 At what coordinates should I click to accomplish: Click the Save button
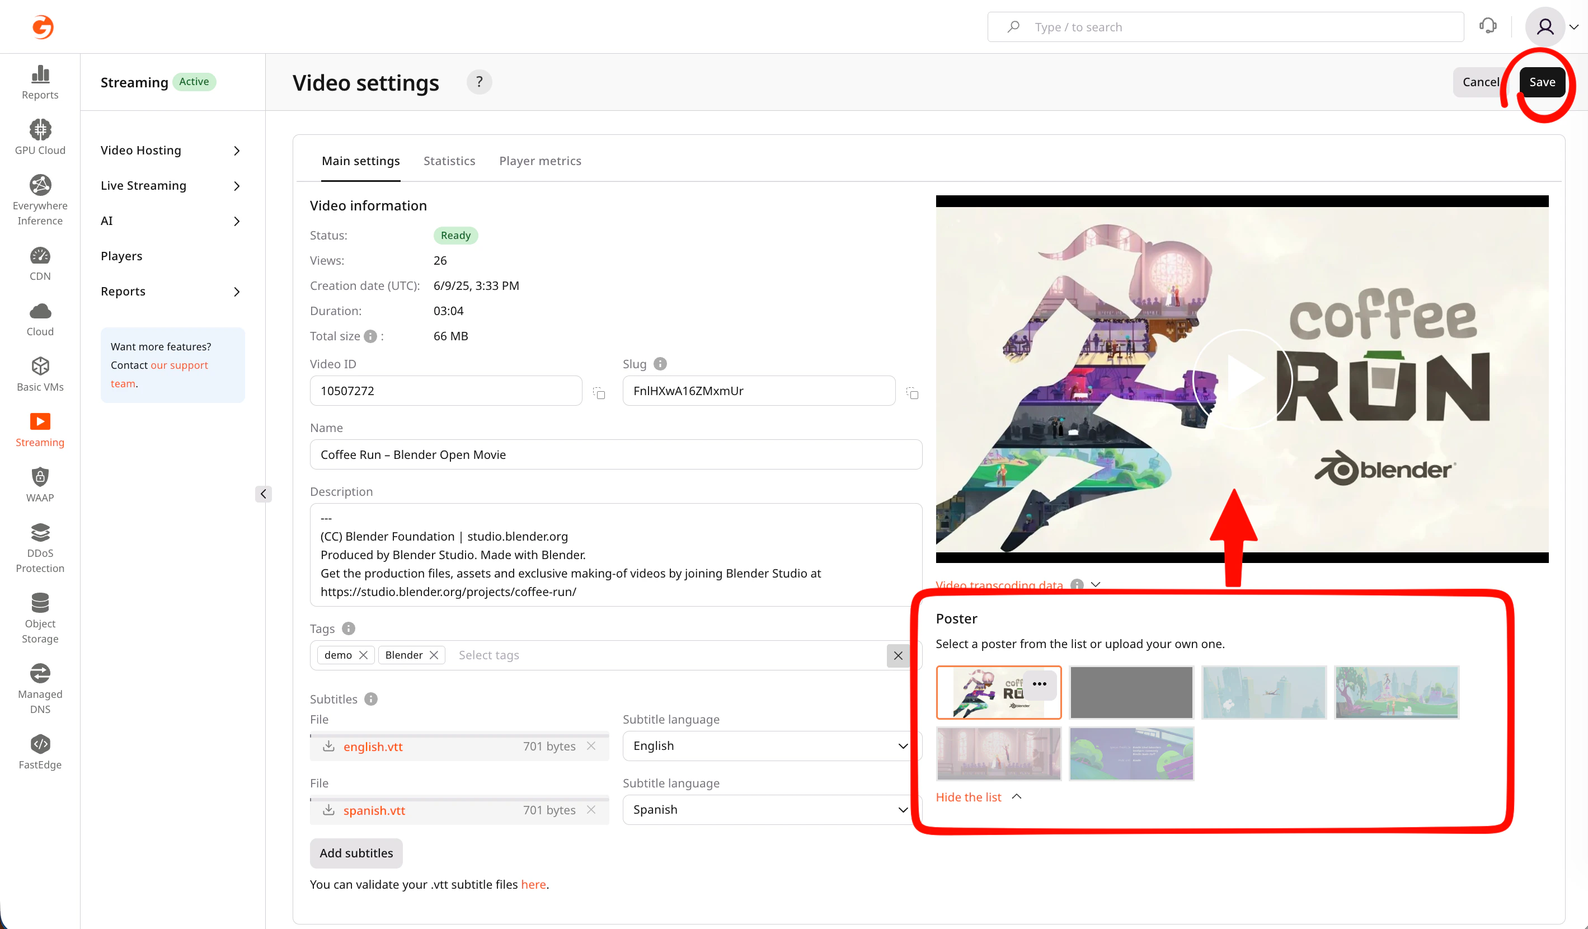pyautogui.click(x=1542, y=82)
